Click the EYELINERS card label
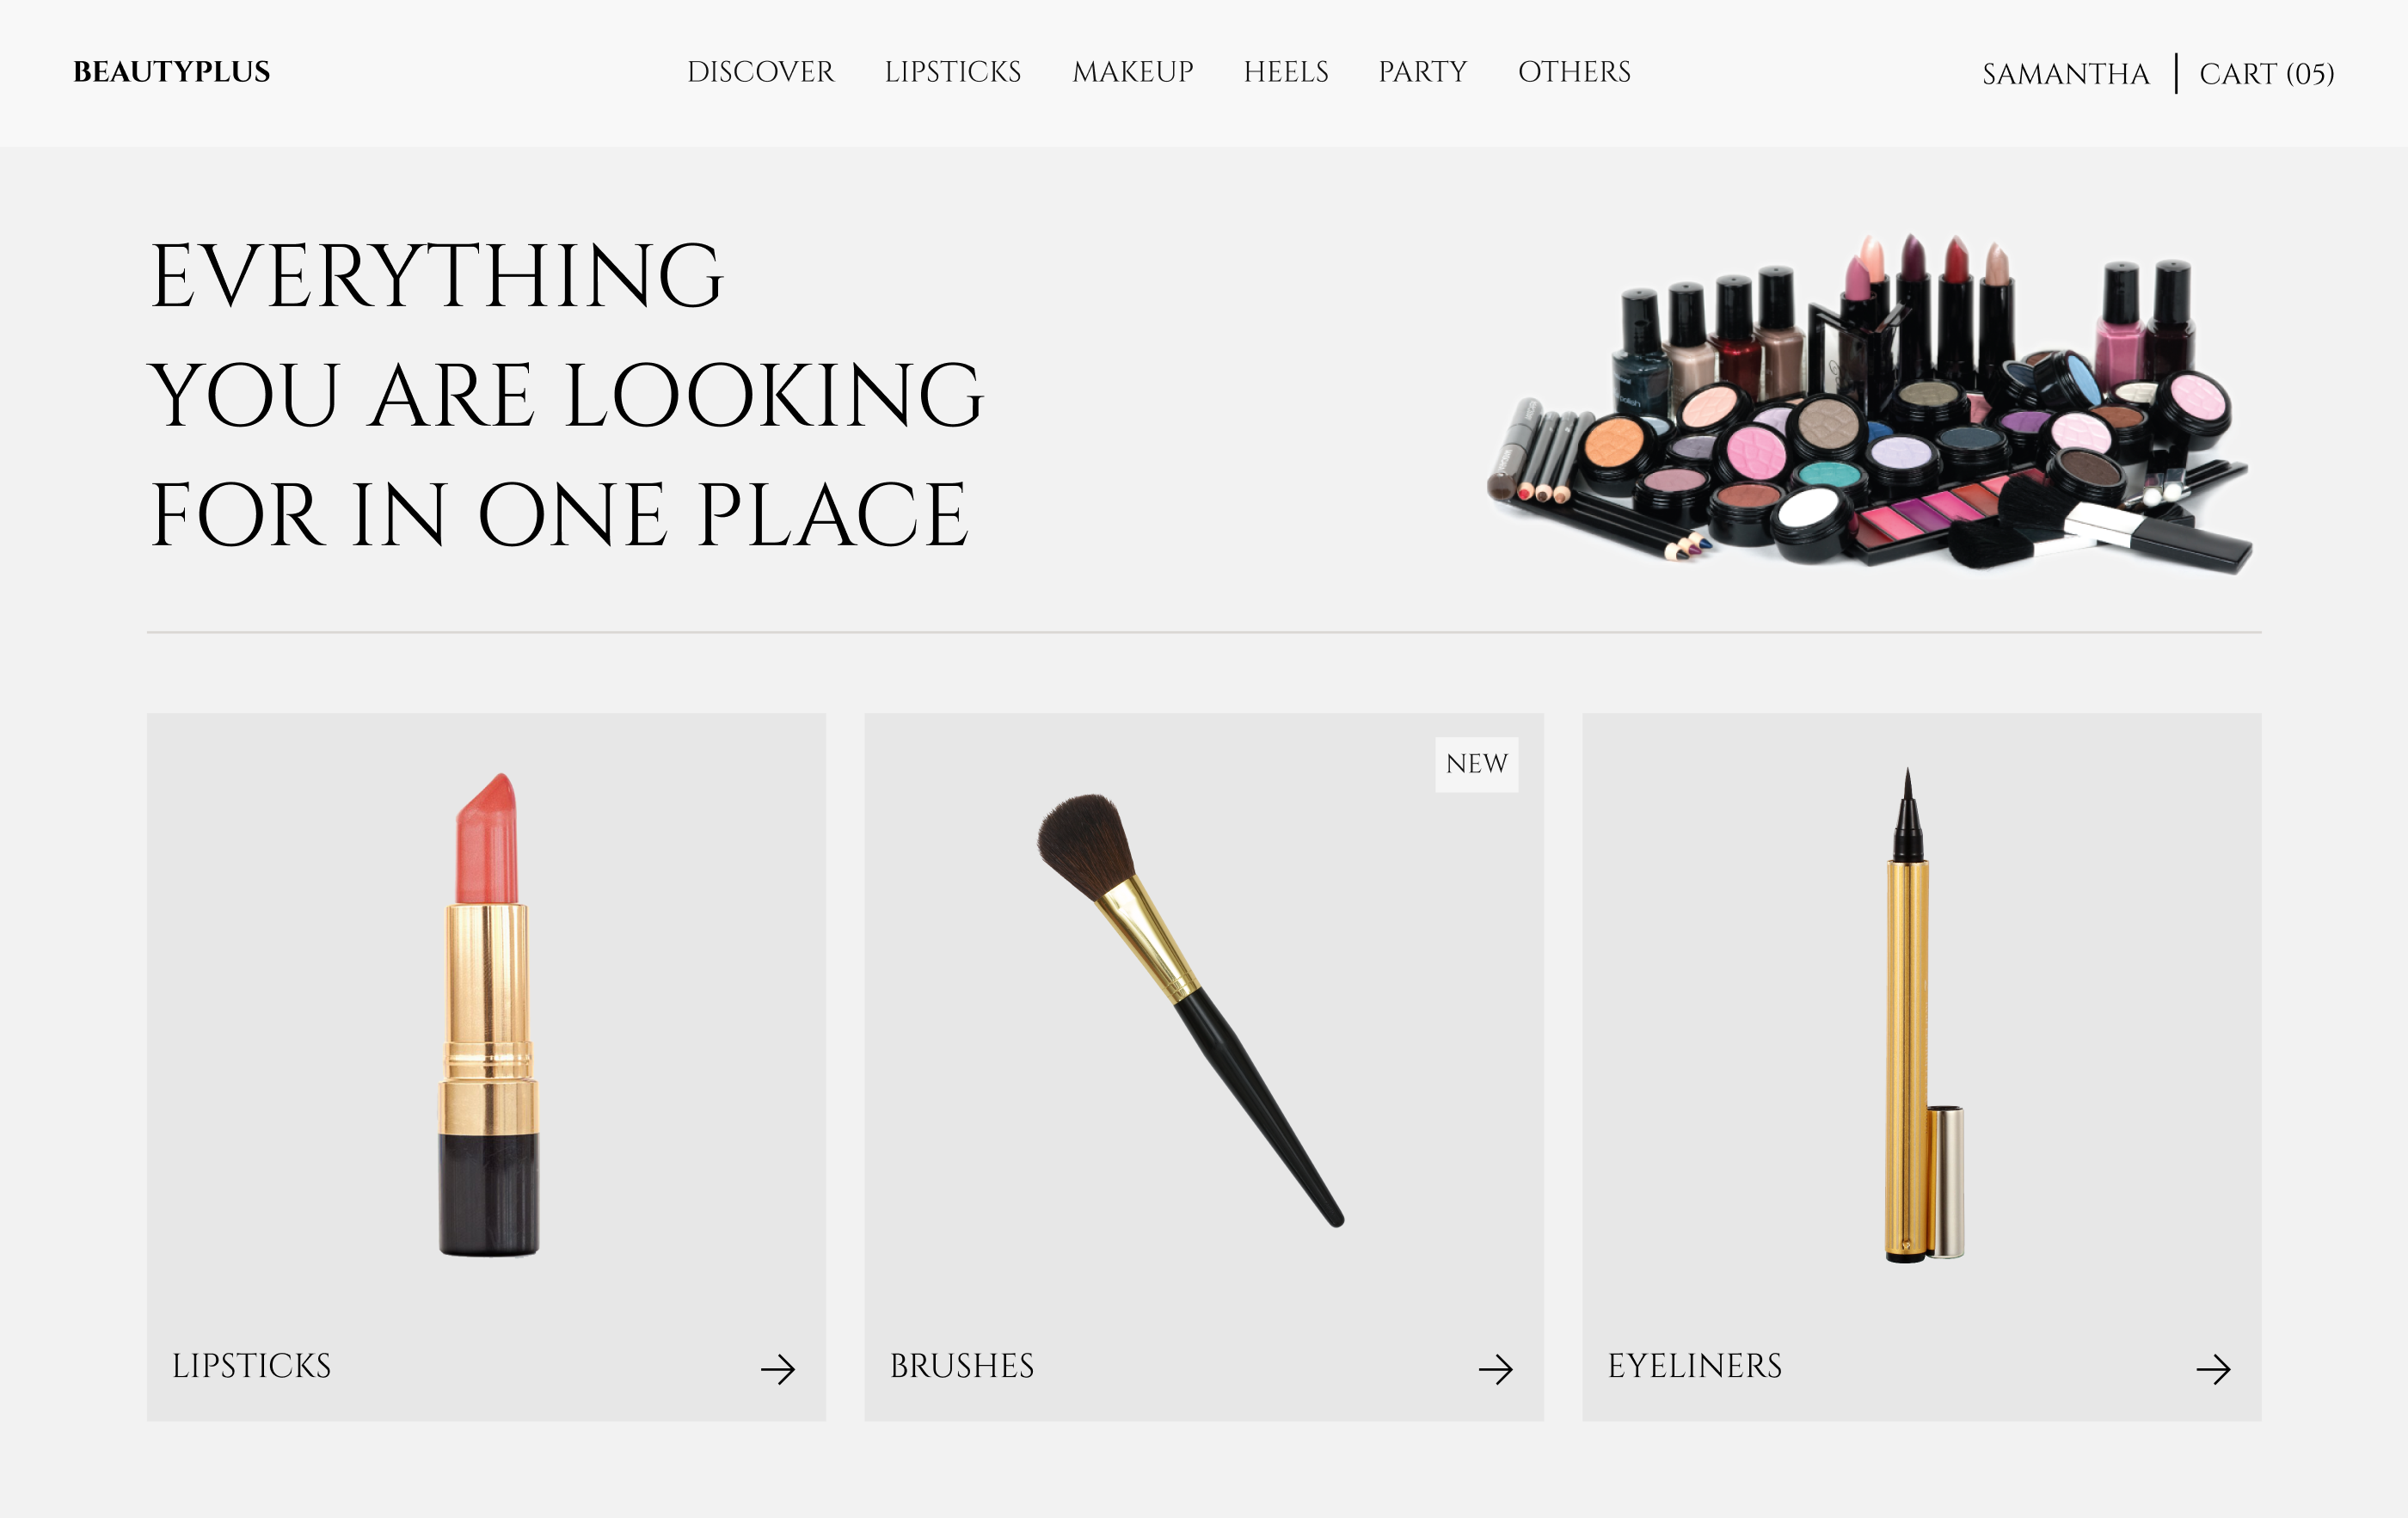Screen dimensions: 2408x1518 [x=1695, y=1367]
